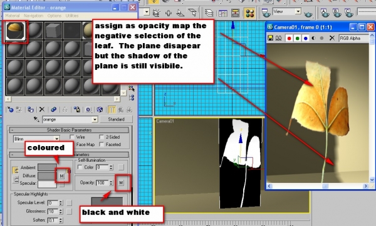Enable the Wire checkbox
Screen dimensions: 376x226
pyautogui.click(x=72, y=137)
